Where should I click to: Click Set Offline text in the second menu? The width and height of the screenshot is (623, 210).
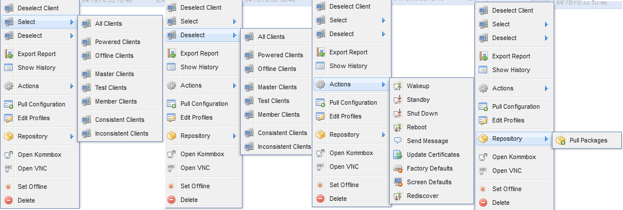point(195,186)
